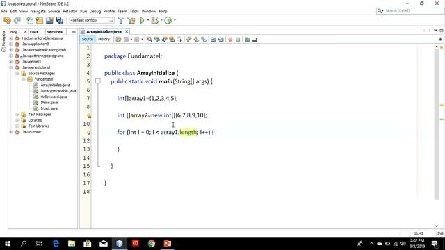Click Shift Line Left icon
Image resolution: width=445 pixels, height=250 pixels.
pyautogui.click(x=213, y=40)
